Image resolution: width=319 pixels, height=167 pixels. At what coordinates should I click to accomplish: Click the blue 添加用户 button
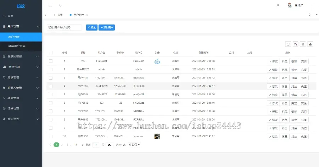coord(107,27)
